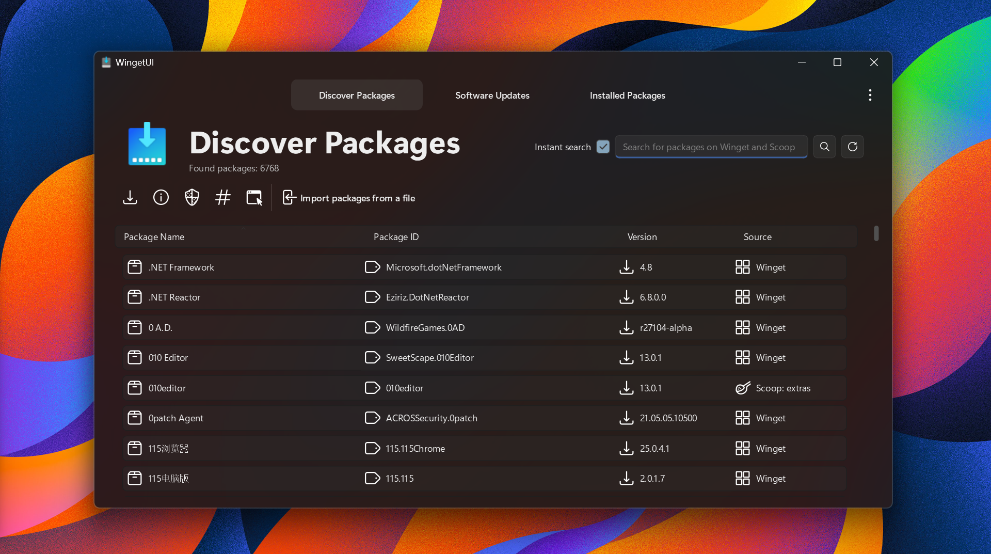Open the three-dot options menu
991x554 pixels.
(870, 94)
